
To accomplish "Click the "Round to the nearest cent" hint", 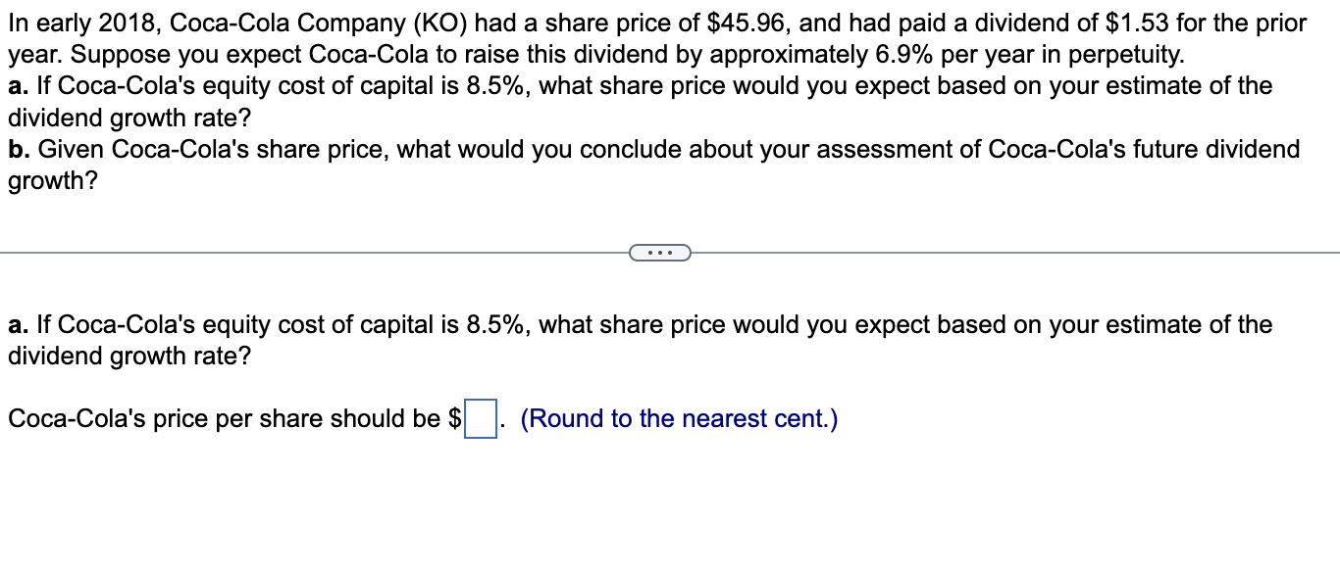I will [679, 419].
